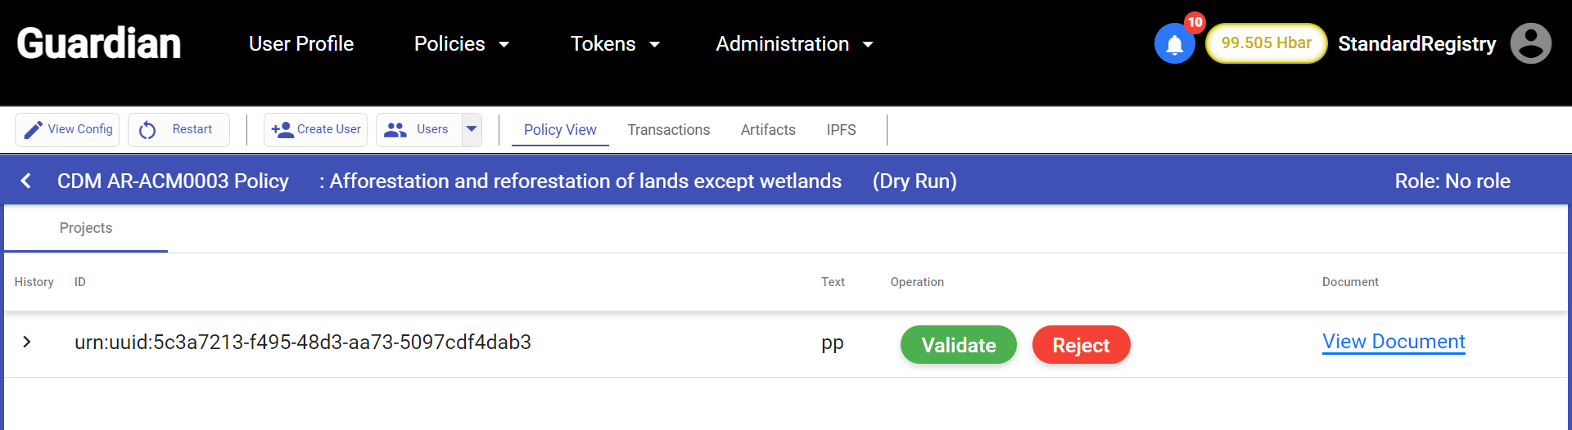
Task: Expand history for the urn:uuid row
Action: tap(27, 342)
